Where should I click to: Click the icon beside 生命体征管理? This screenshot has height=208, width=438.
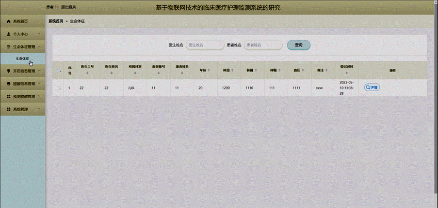(8, 46)
